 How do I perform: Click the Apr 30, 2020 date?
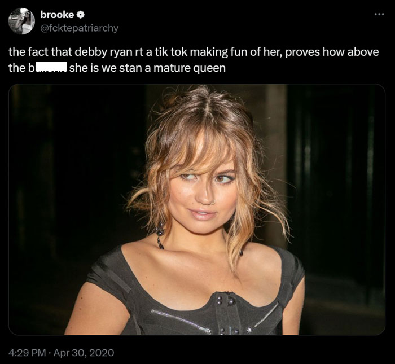[84, 353]
